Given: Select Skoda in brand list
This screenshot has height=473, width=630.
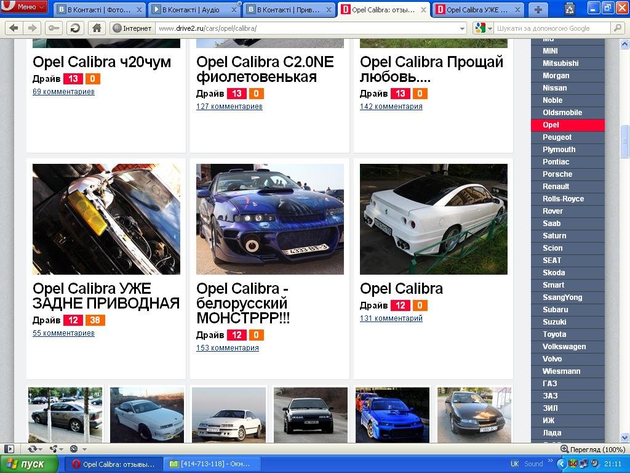Looking at the screenshot, I should 567,273.
